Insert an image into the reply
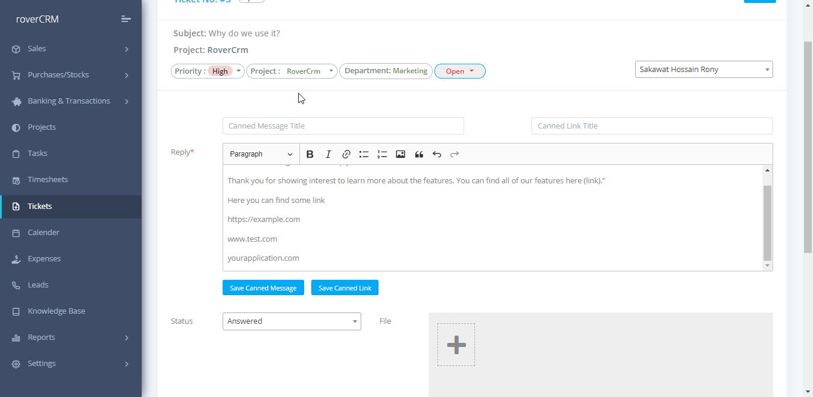The height and width of the screenshot is (397, 813). tap(401, 154)
